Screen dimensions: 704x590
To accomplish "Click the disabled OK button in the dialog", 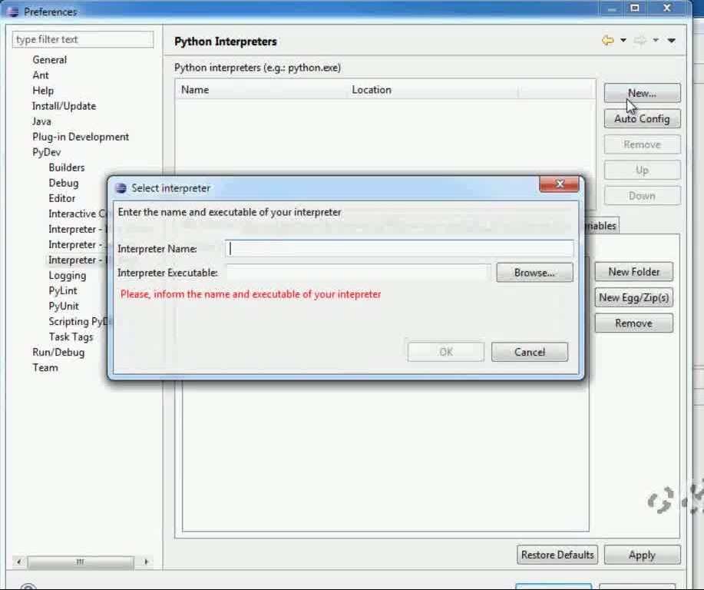I will pos(446,352).
